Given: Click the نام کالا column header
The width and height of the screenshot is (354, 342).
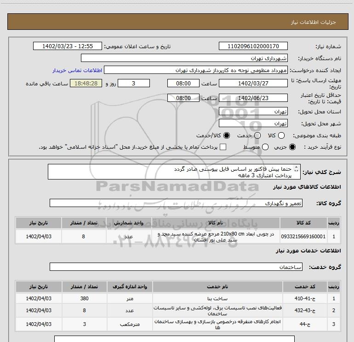Looking at the screenshot, I should tap(216, 223).
